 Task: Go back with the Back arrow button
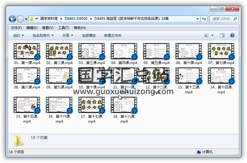pyautogui.click(x=12, y=19)
